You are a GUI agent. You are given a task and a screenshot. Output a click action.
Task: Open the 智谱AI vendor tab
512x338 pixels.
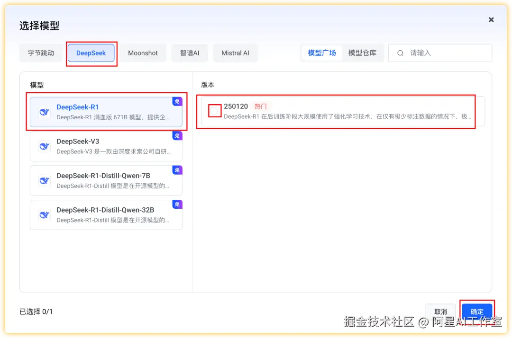(189, 53)
